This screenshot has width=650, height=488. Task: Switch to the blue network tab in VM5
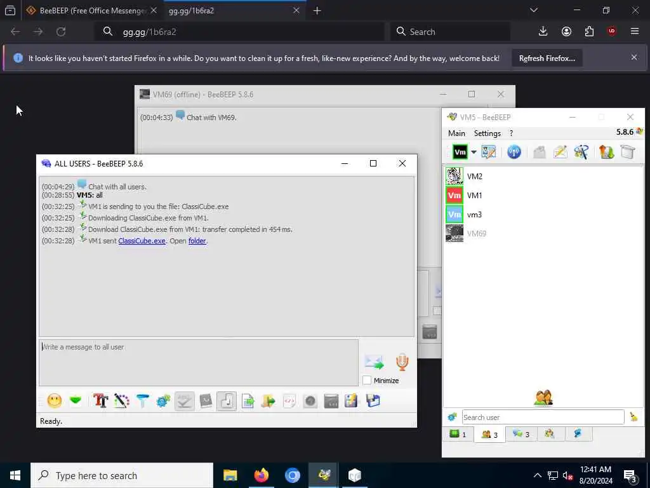click(x=578, y=434)
